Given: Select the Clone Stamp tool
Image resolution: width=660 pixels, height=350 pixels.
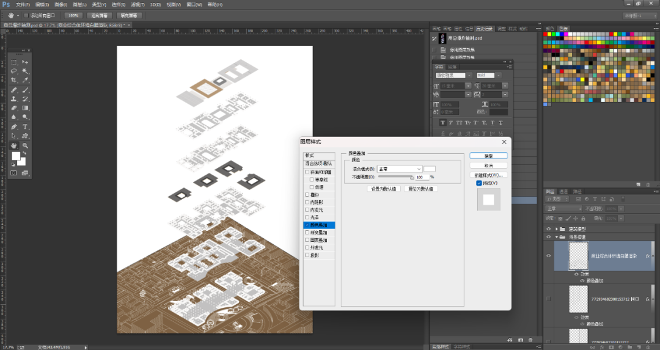Looking at the screenshot, I should point(14,99).
